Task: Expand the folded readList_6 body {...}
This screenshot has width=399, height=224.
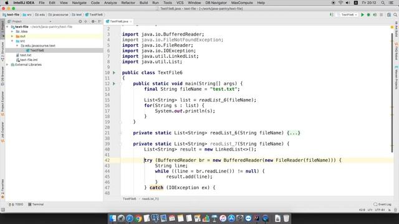Action: [294, 133]
